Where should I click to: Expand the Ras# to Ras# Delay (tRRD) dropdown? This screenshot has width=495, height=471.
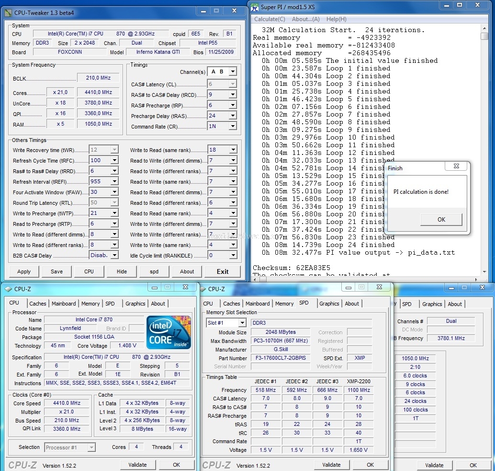(114, 171)
